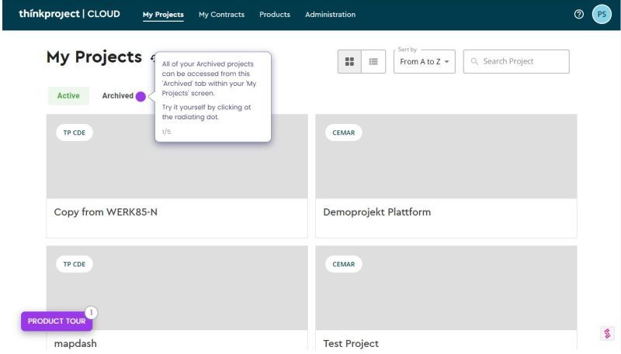Click the search magnifier icon

click(474, 61)
